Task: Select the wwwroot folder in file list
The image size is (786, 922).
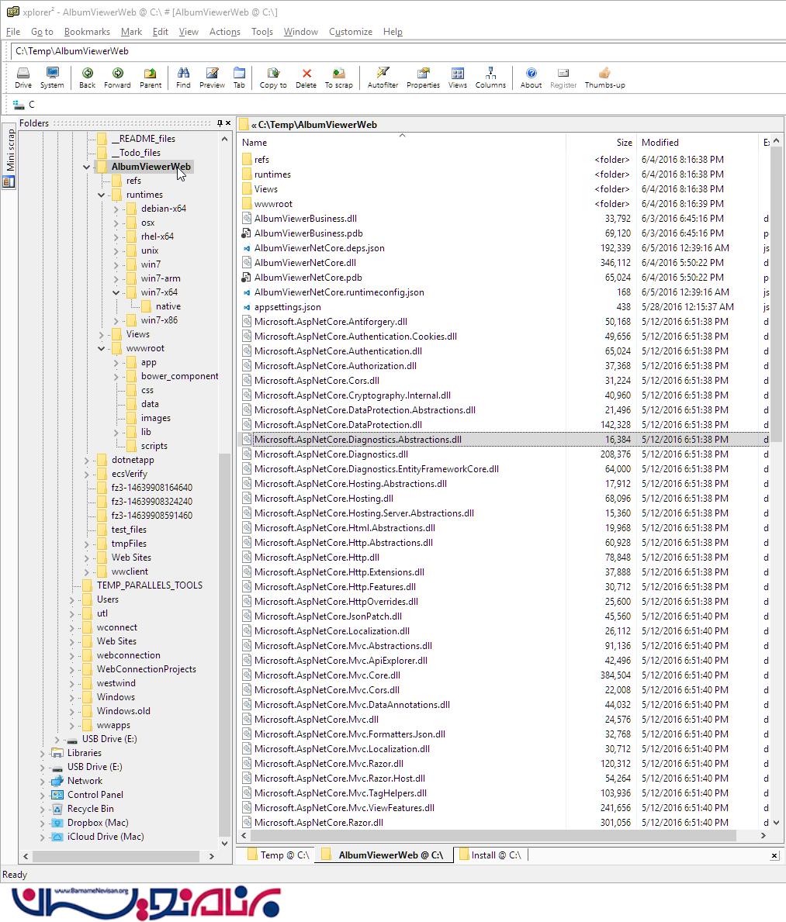Action: click(273, 204)
